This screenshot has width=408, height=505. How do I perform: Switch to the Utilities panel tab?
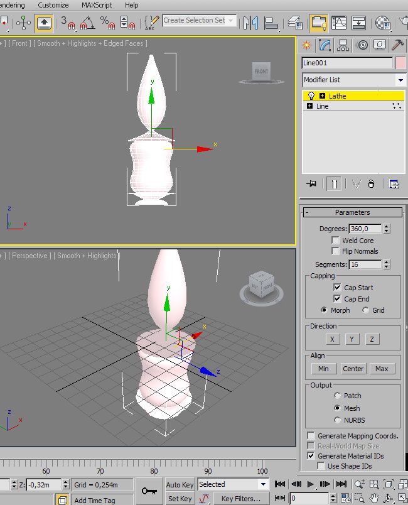click(398, 45)
